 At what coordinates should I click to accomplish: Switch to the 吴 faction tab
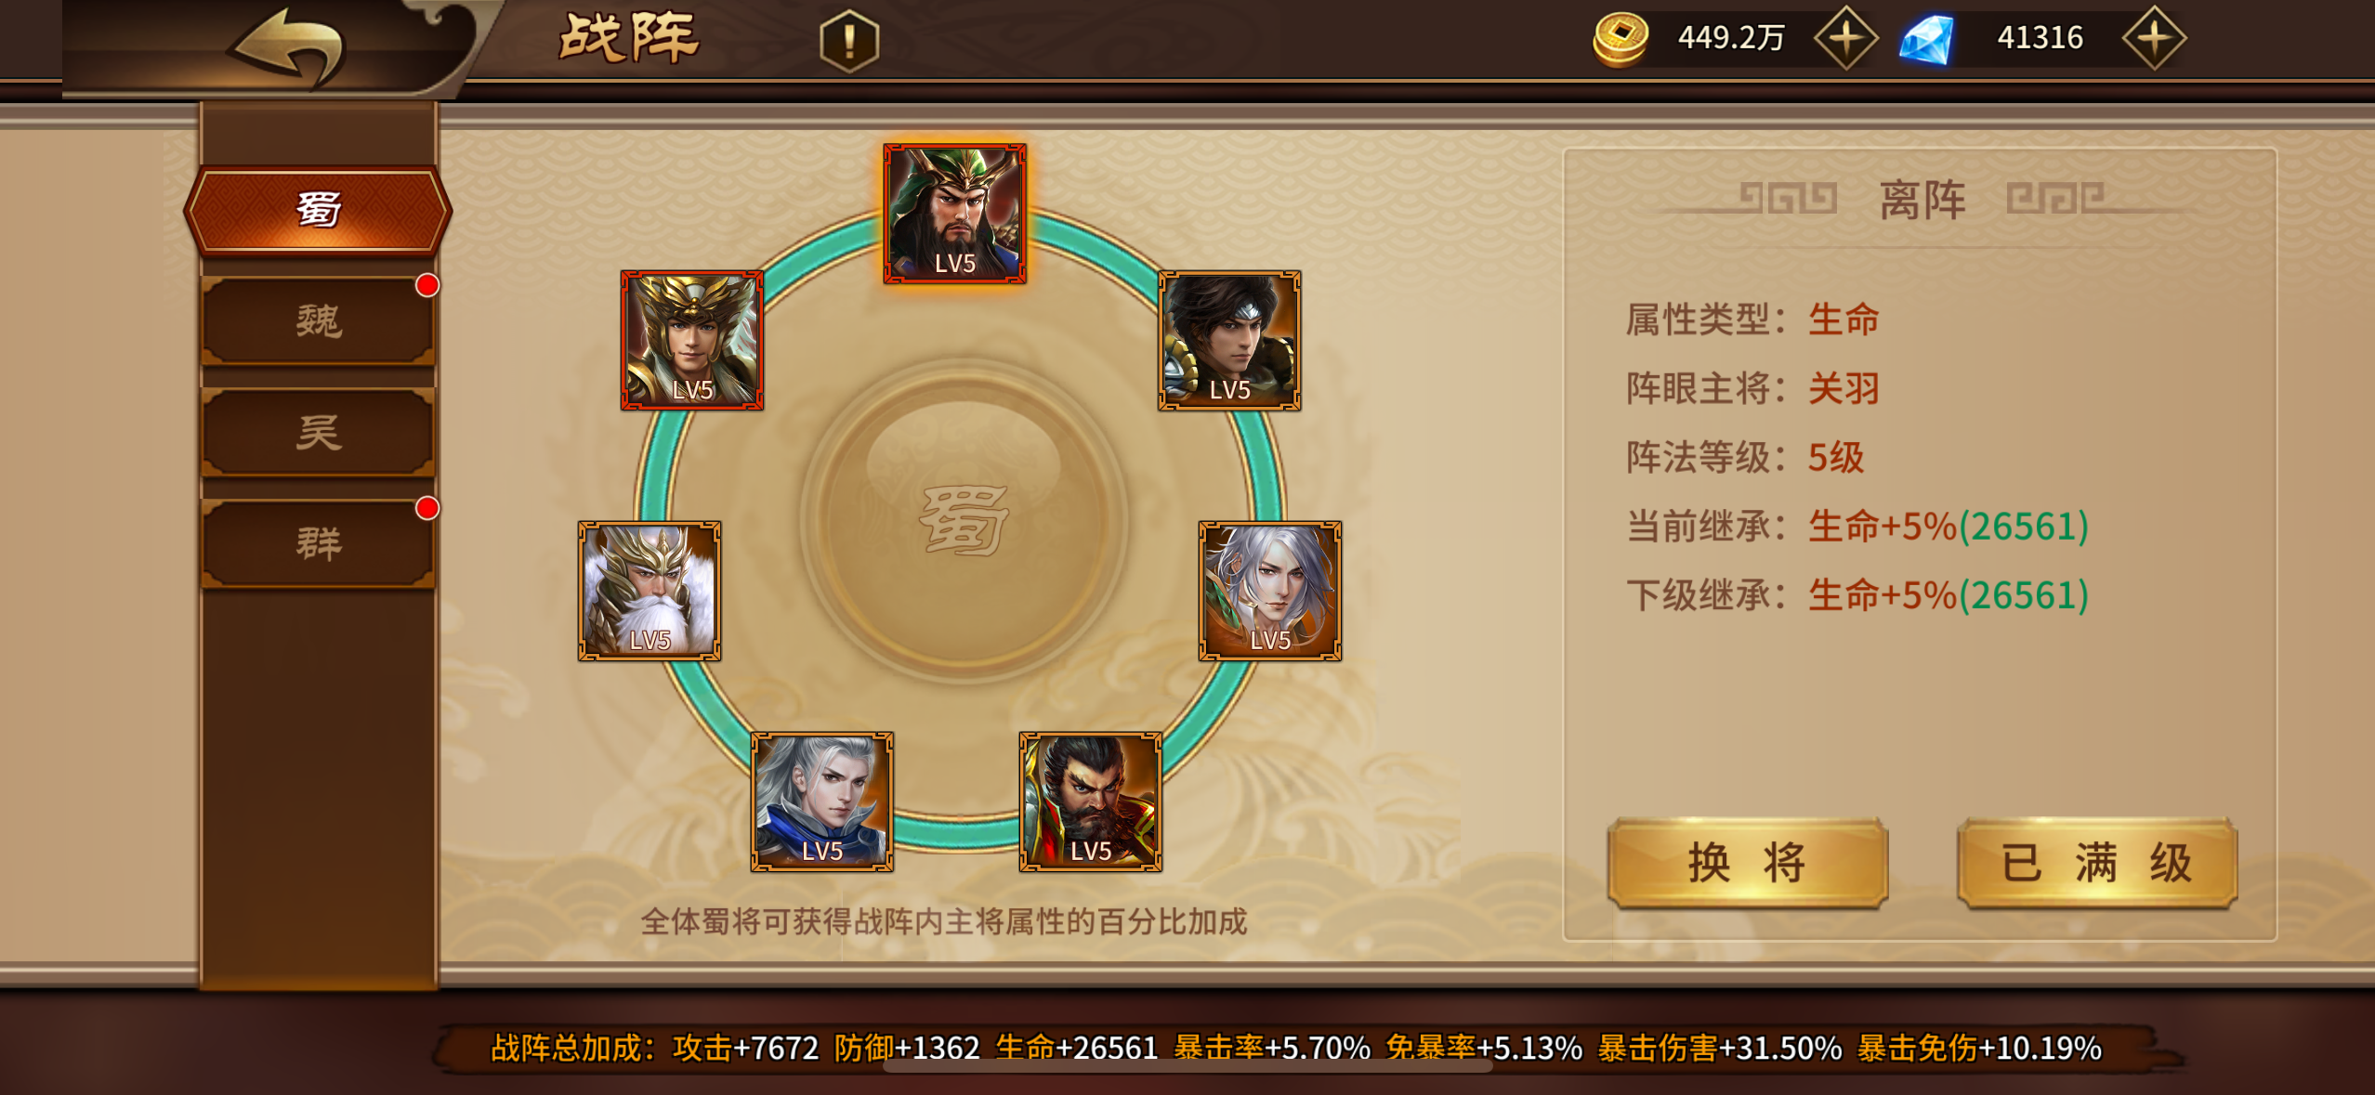coord(318,433)
